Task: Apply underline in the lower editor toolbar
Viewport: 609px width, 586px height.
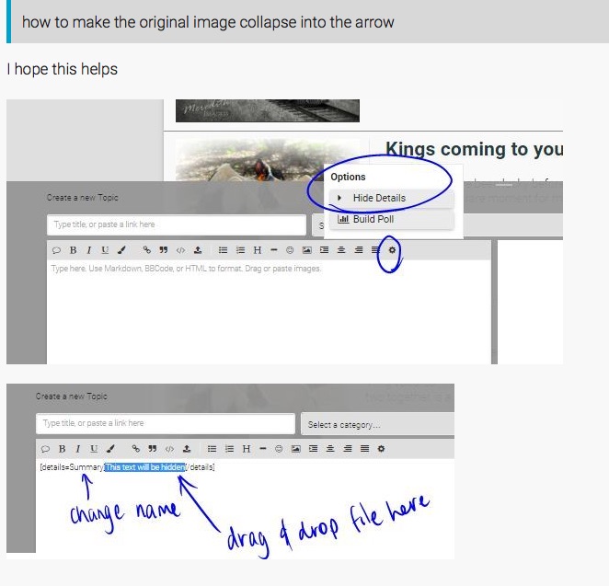Action: pos(93,449)
